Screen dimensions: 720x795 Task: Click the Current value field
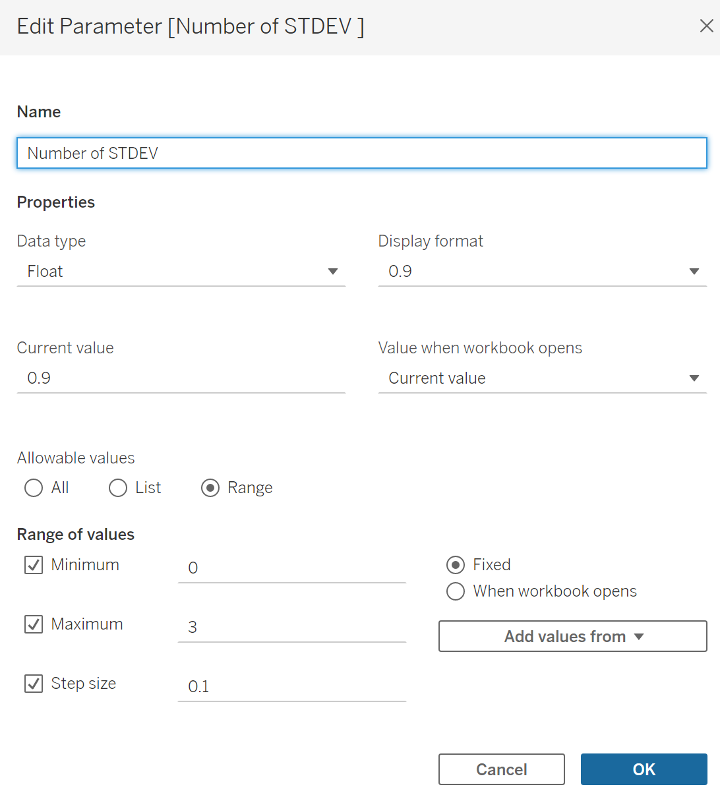[x=181, y=378]
